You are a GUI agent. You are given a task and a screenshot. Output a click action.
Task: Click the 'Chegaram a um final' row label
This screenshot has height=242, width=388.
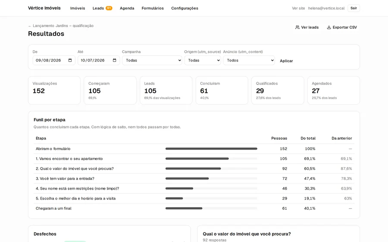(x=53, y=208)
